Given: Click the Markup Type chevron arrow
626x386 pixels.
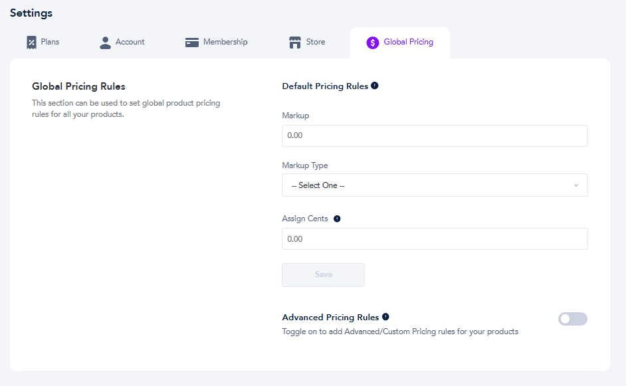Looking at the screenshot, I should click(x=576, y=185).
